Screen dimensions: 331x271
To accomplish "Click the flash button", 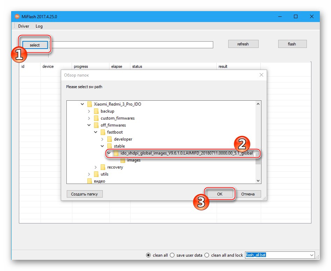I will (292, 44).
